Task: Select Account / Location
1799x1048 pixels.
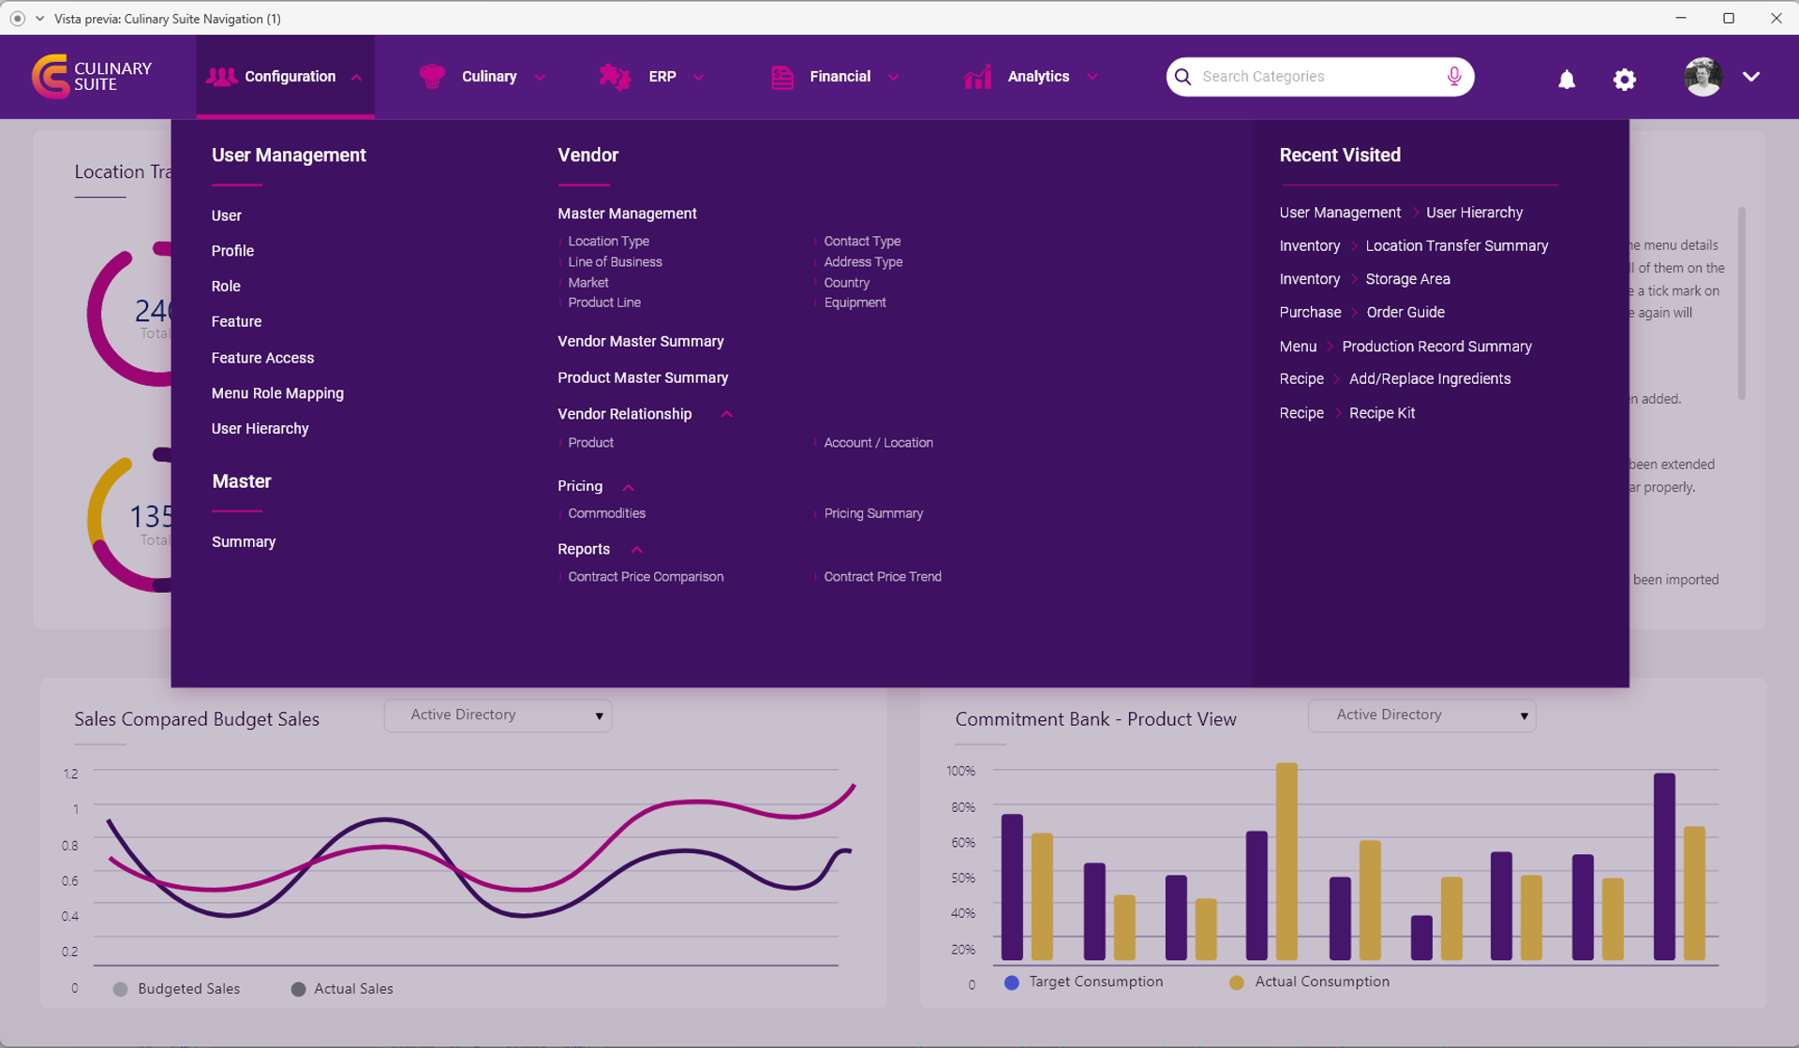Action: [x=878, y=443]
